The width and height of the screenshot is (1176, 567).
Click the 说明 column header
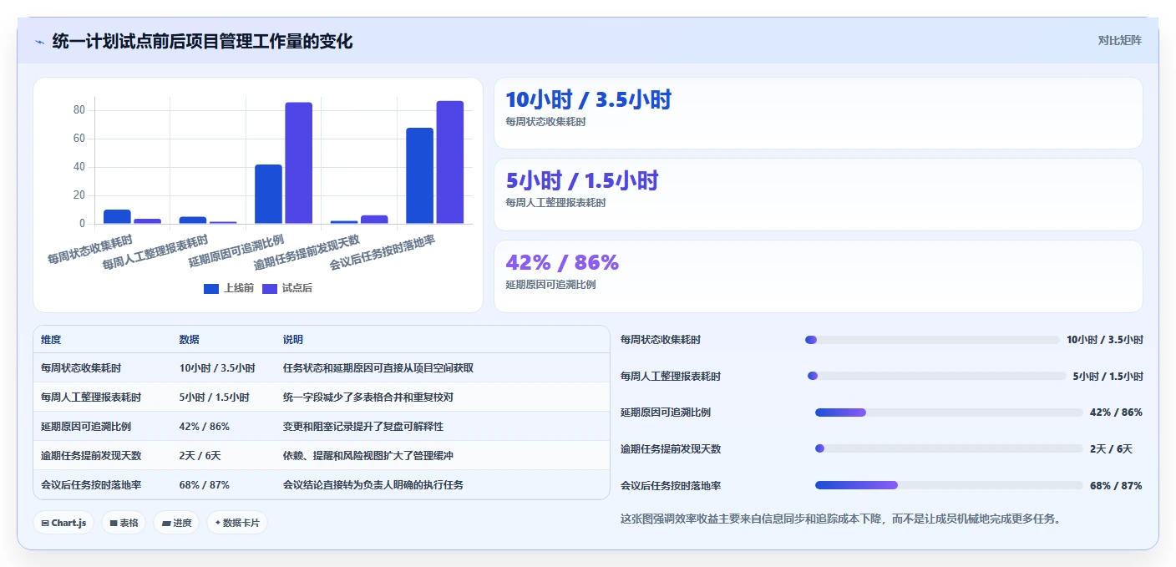(x=292, y=340)
